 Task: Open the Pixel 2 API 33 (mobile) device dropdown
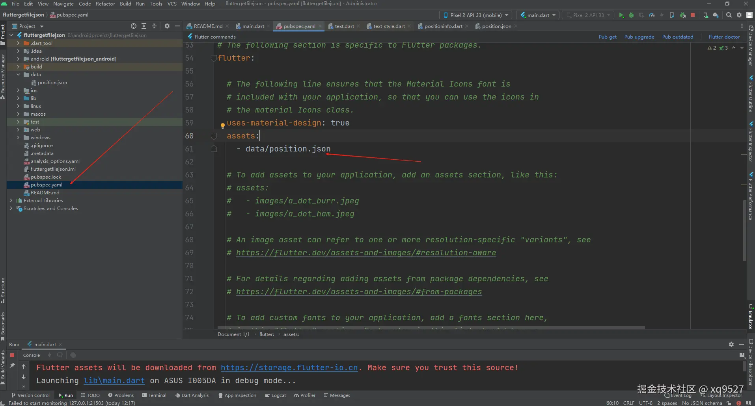click(475, 15)
